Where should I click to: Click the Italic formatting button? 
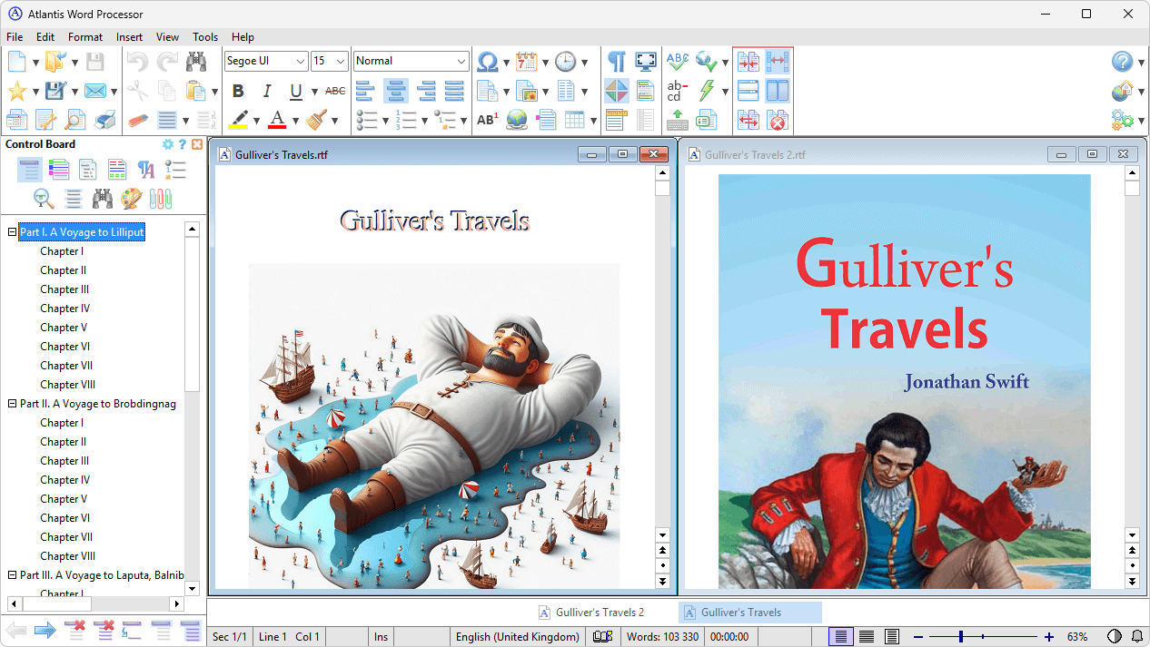[267, 91]
